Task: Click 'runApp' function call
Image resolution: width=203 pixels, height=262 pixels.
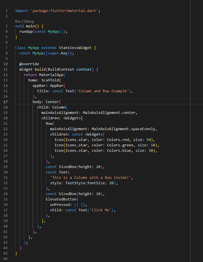Action: coord(26,31)
